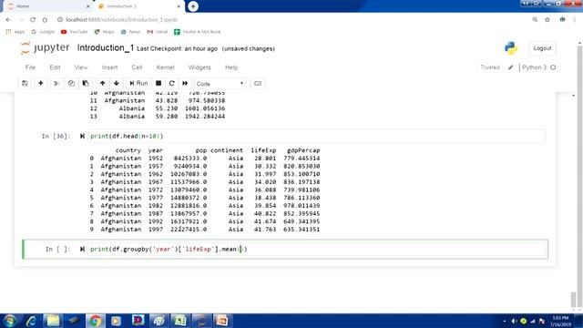Image resolution: width=583 pixels, height=328 pixels.
Task: Open PowerPoint from taskbar
Action: point(222,321)
